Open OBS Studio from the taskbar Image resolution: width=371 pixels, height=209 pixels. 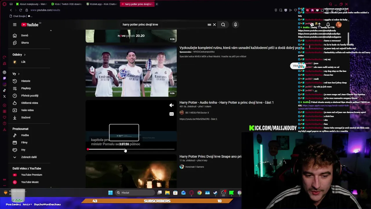pyautogui.click(x=223, y=193)
